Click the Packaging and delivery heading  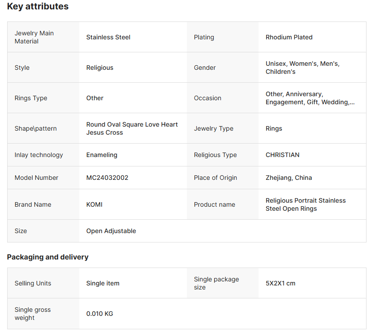tap(47, 257)
